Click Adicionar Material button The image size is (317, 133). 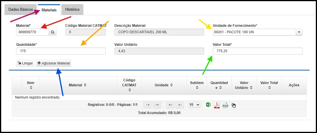(53, 63)
